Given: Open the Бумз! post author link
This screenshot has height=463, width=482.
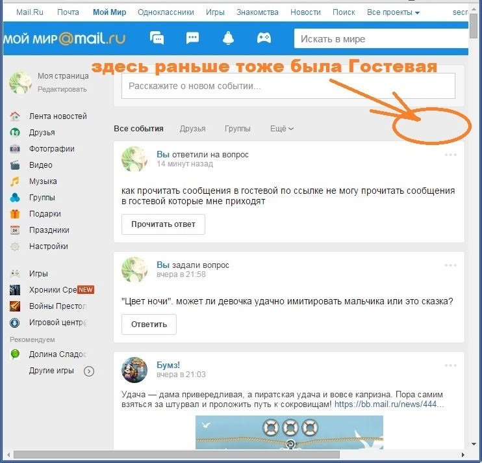Looking at the screenshot, I should 168,365.
